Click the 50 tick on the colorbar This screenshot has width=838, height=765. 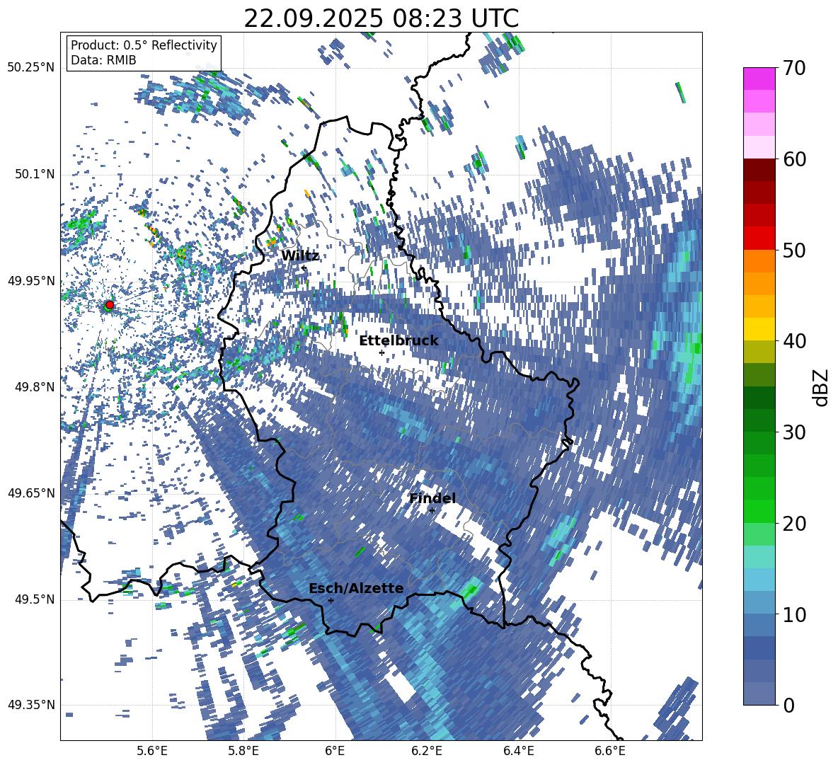click(x=794, y=250)
